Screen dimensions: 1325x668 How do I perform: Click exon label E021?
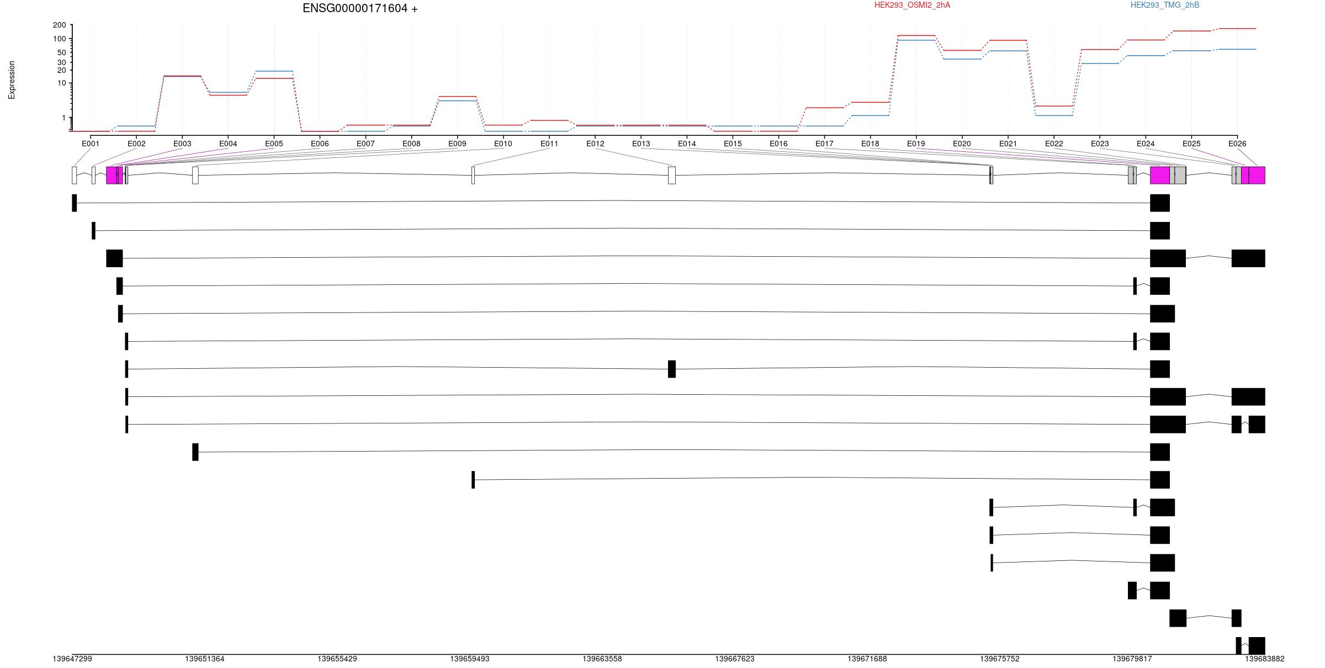pyautogui.click(x=1008, y=144)
